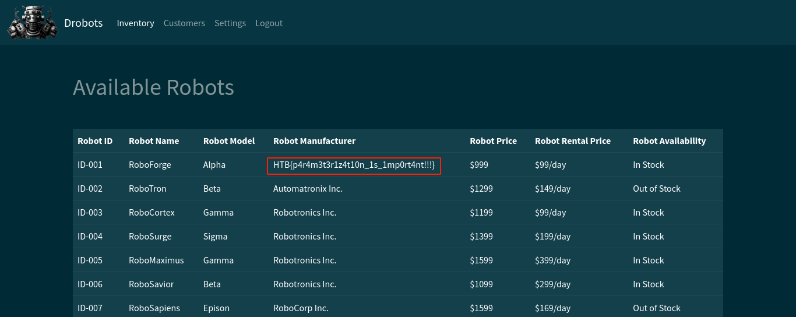Click the Robot Manufacturer column header
Viewport: 796px width, 317px height.
click(x=314, y=141)
